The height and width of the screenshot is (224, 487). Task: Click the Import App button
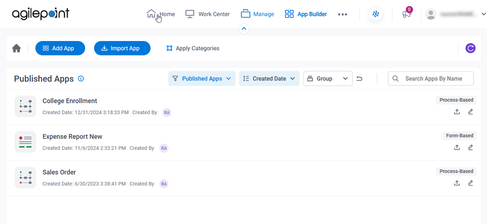click(x=122, y=48)
